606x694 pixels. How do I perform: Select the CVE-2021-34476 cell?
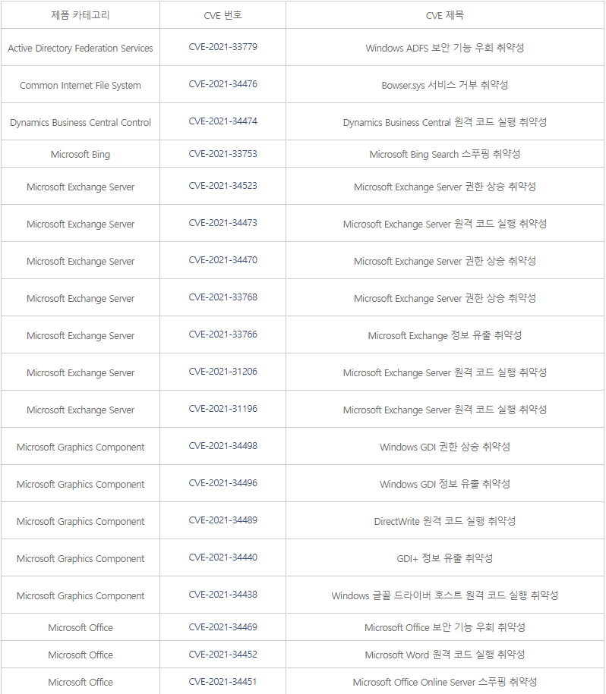(x=223, y=84)
